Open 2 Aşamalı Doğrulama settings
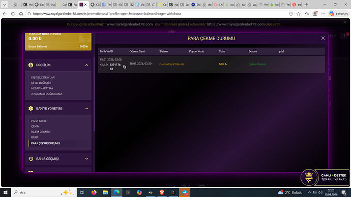351x197 pixels. click(x=47, y=94)
